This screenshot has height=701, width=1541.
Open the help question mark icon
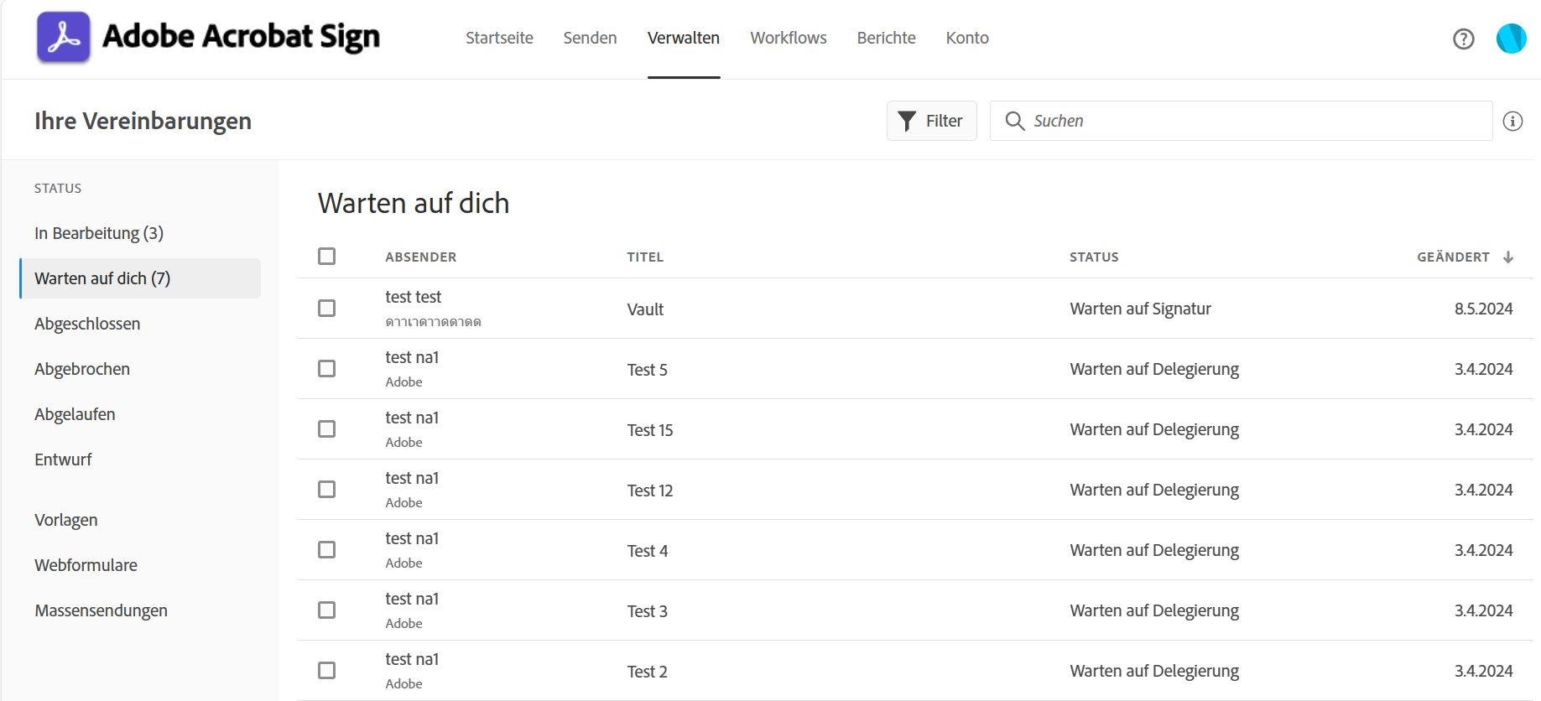pos(1463,39)
